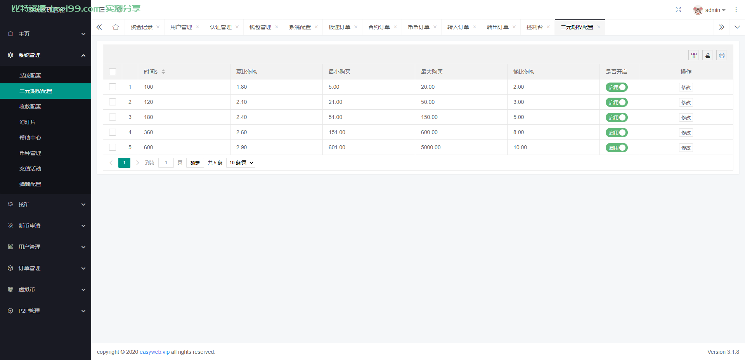Check the row 1 checkbox for 100
The width and height of the screenshot is (745, 360).
pyautogui.click(x=113, y=87)
